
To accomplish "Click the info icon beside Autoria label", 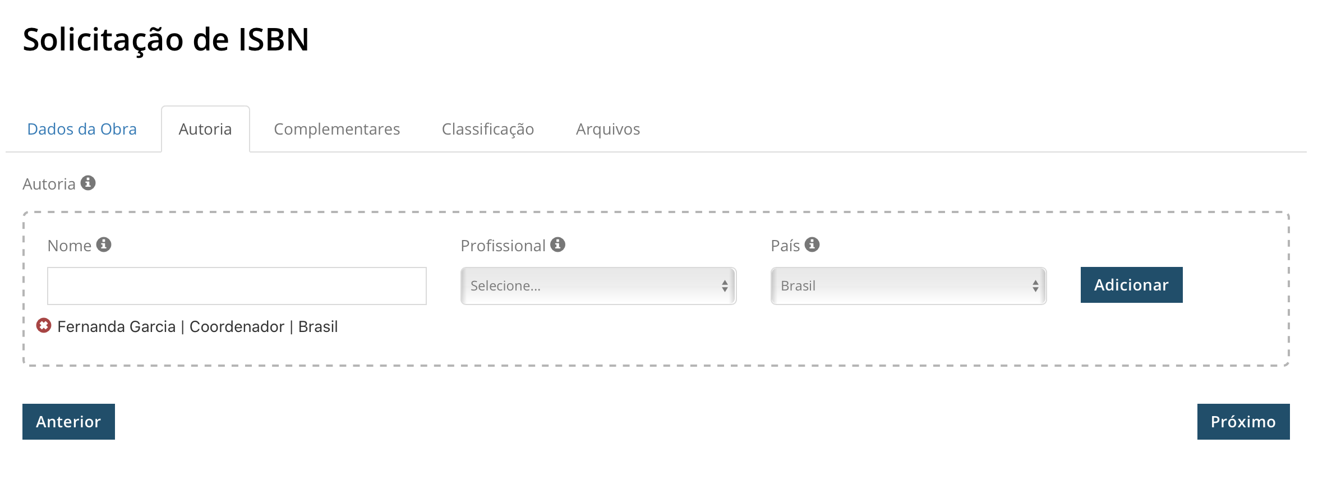I will pyautogui.click(x=88, y=183).
